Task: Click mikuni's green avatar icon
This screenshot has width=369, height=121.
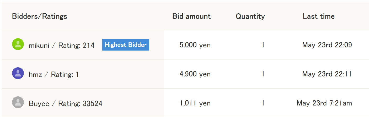Action: pos(18,44)
